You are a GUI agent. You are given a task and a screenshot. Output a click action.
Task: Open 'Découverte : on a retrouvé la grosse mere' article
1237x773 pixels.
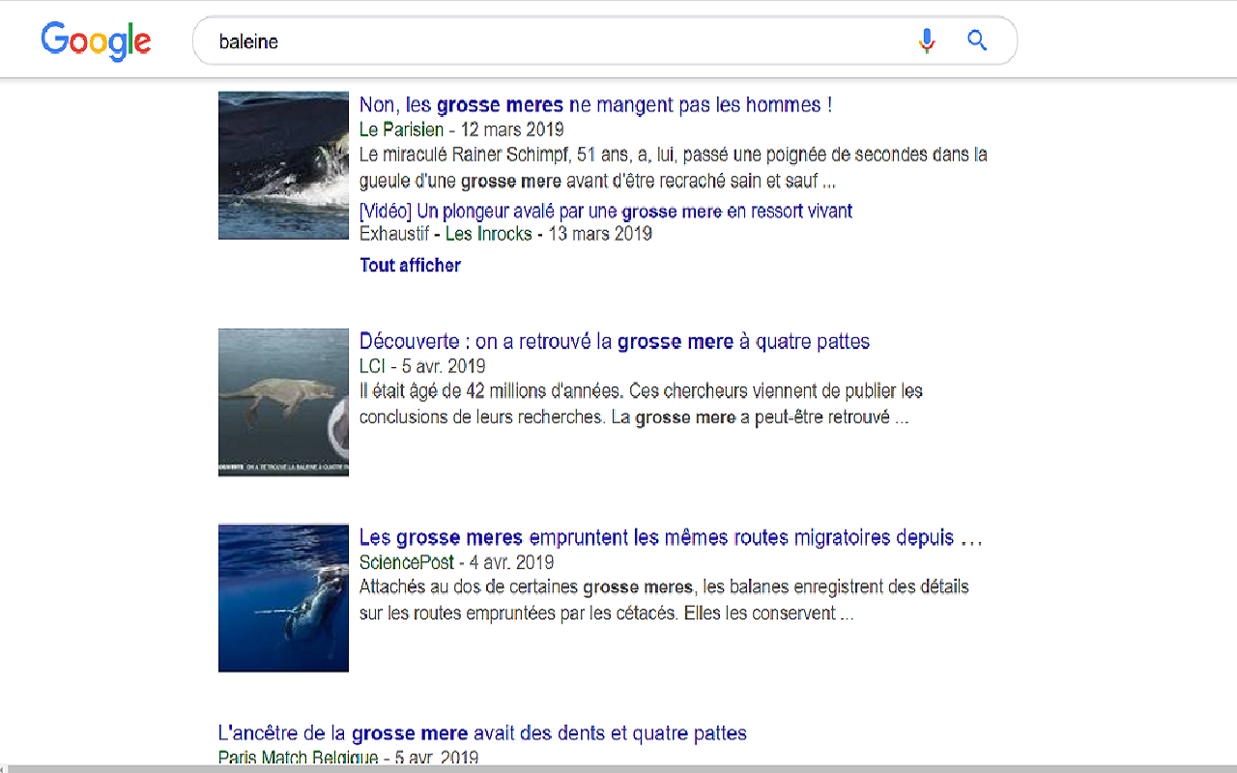615,341
